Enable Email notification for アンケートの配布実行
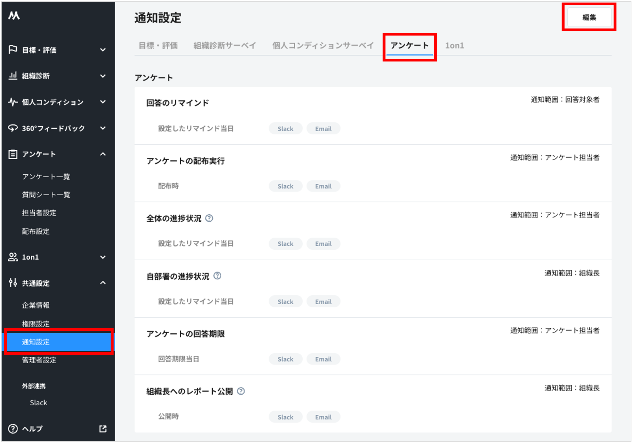This screenshot has height=442, width=632. [323, 186]
